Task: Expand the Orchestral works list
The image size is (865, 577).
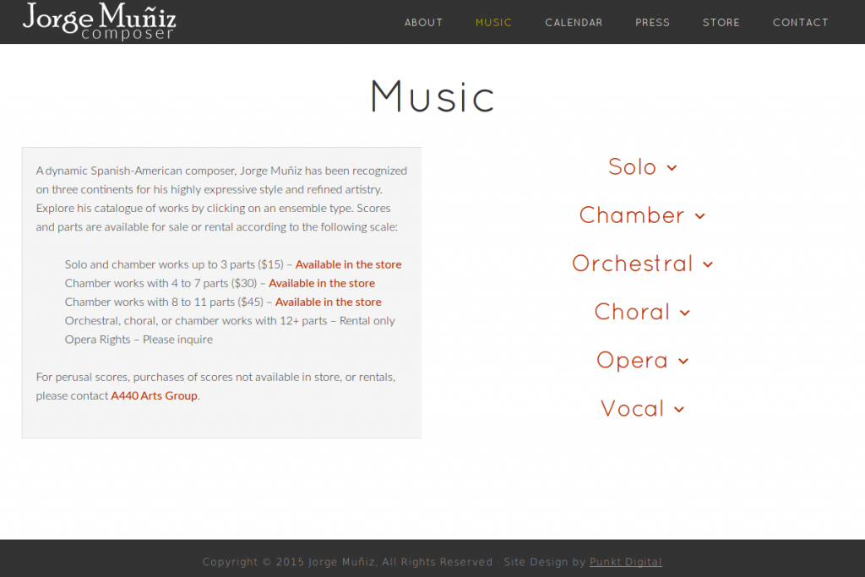Action: click(642, 264)
